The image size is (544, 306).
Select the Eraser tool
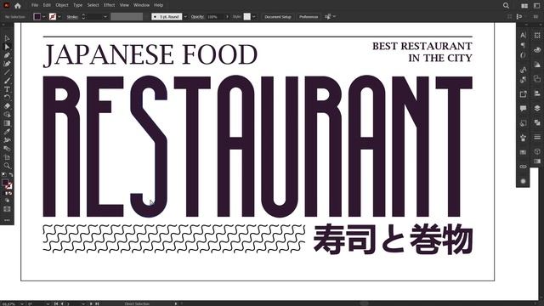[x=7, y=106]
